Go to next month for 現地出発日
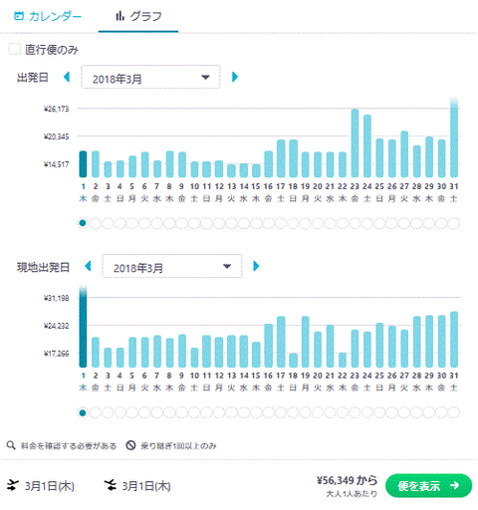The image size is (478, 510). 256,266
